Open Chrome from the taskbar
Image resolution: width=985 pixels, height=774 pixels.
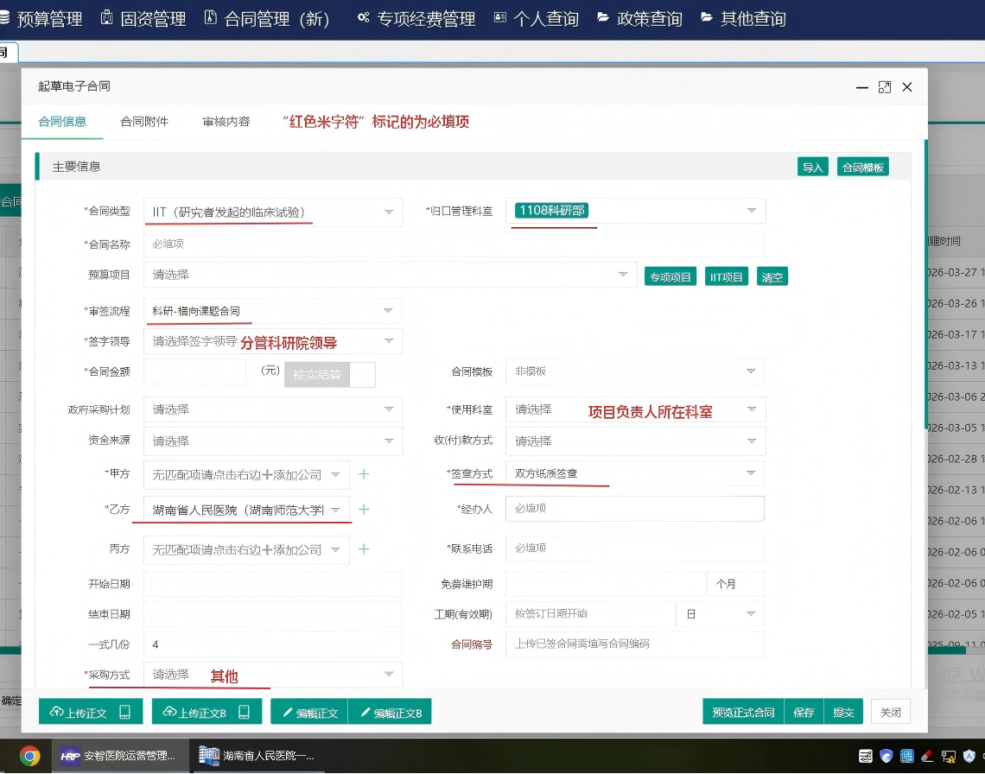point(29,757)
